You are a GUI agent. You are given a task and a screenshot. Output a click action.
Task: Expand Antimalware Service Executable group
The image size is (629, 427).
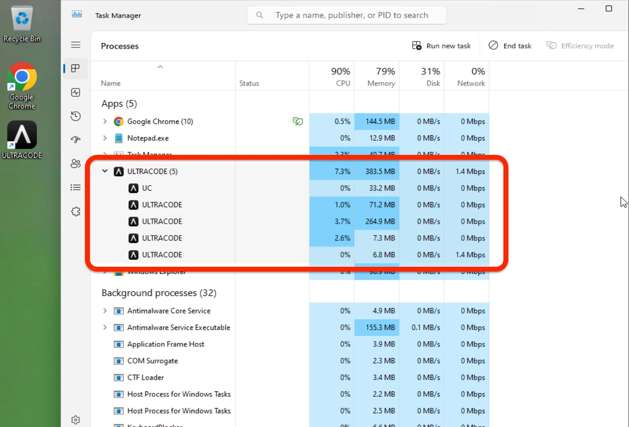[x=105, y=327]
